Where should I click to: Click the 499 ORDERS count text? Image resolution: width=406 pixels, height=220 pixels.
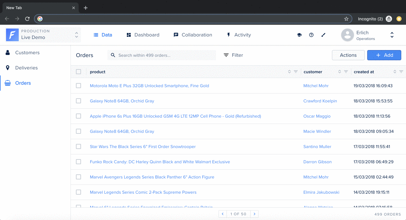click(388, 214)
